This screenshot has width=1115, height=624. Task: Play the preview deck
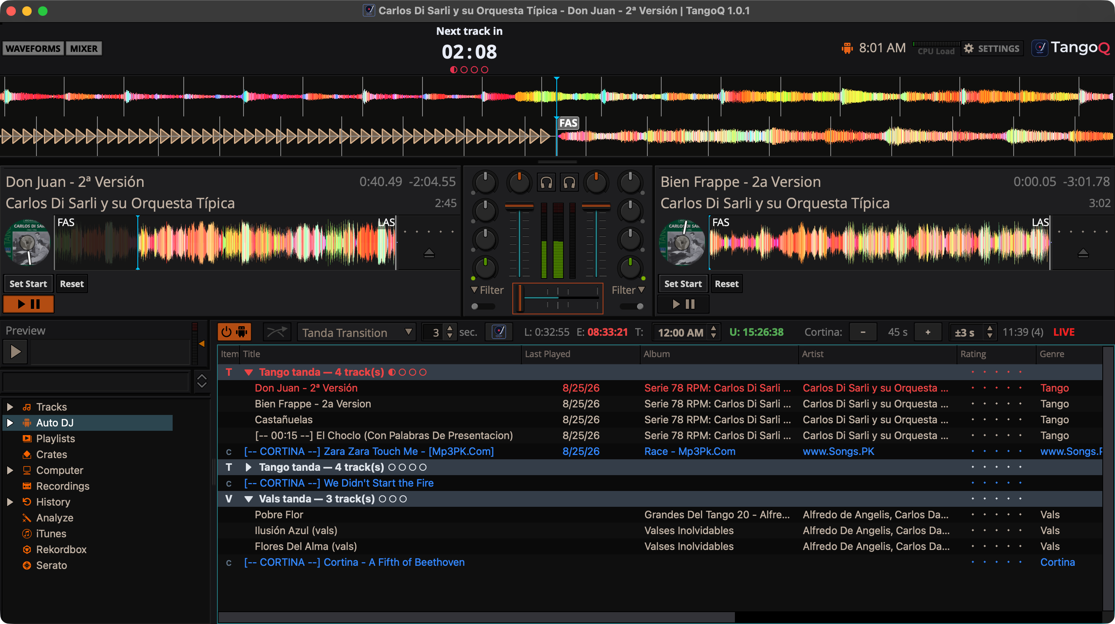point(15,351)
